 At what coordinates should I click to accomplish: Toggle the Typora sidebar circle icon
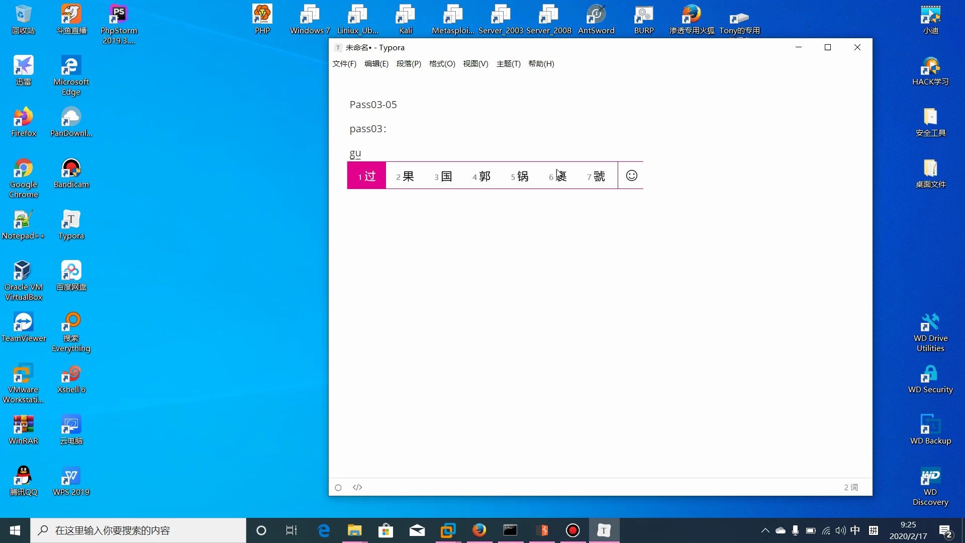338,487
